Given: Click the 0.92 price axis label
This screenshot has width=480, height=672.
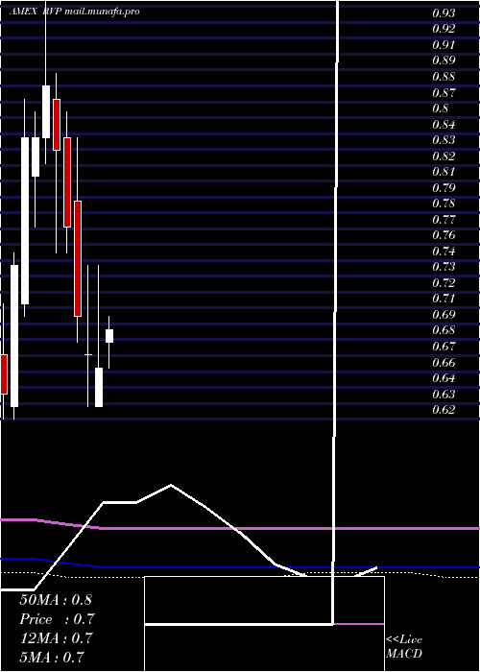Looking at the screenshot, I should pyautogui.click(x=444, y=29).
